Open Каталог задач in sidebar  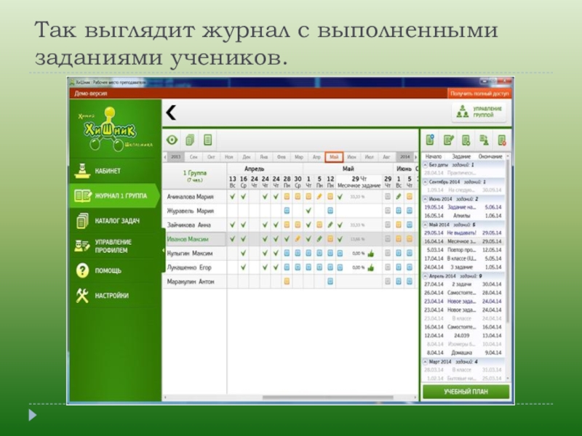coord(115,221)
